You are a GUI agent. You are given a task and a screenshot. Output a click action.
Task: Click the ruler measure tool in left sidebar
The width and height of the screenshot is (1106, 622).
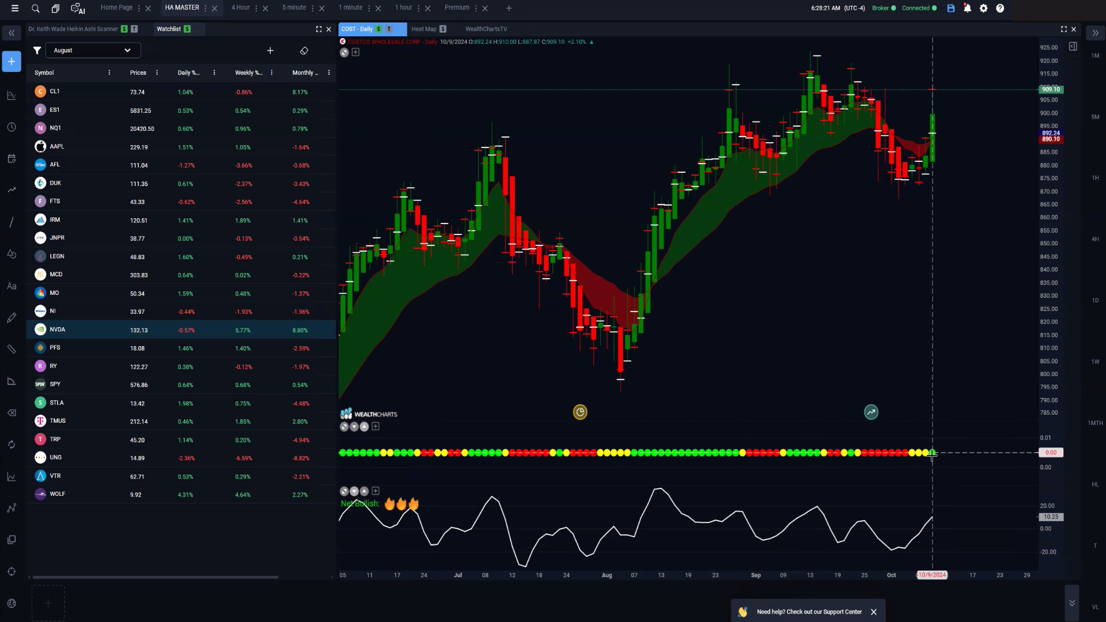click(12, 350)
